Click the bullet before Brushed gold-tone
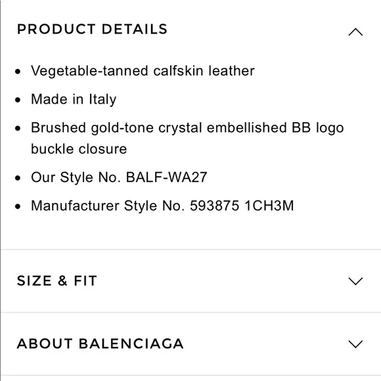This screenshot has height=381, width=381. [18, 128]
